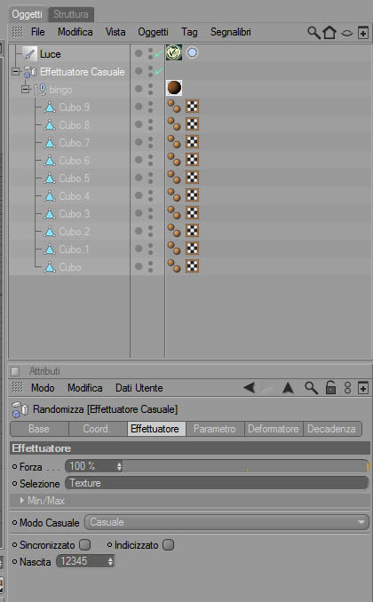
Task: Click the new window icon in Attributes toolbar
Action: click(363, 388)
